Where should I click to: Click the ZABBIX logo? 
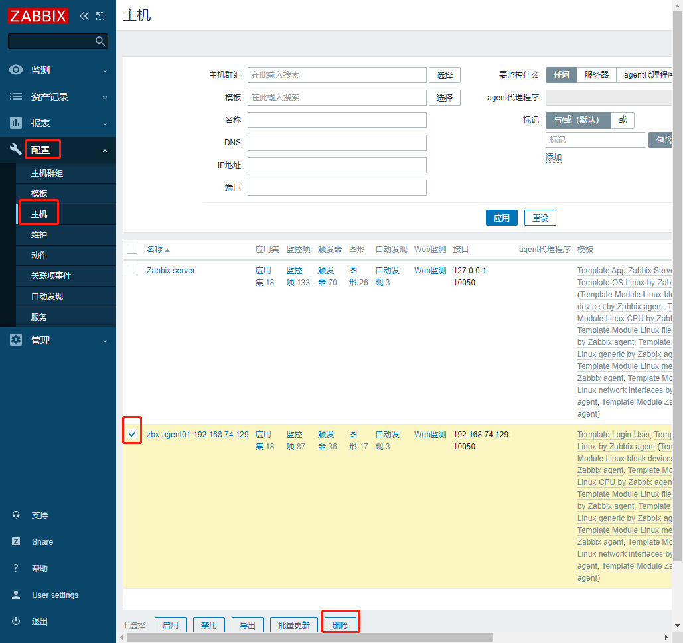pyautogui.click(x=38, y=16)
